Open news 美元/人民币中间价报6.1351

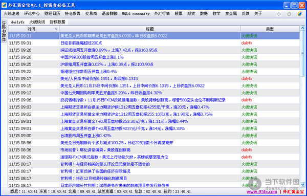click(x=99, y=78)
